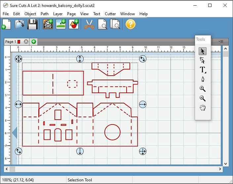Click the New Project icon

point(7,24)
